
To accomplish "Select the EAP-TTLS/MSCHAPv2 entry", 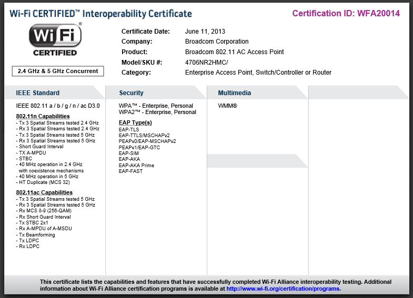I will [x=144, y=136].
